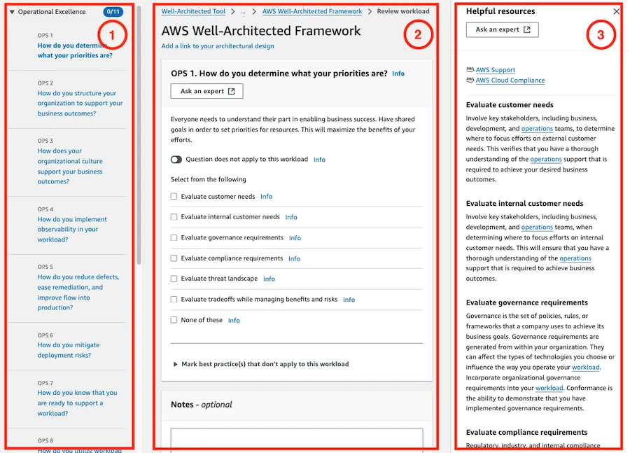Click the AWS logo icon beside AWS Support
The image size is (630, 453).
click(x=470, y=69)
